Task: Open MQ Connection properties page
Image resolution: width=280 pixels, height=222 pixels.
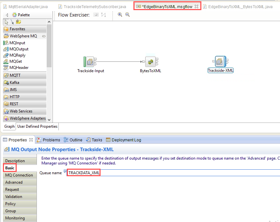Action: click(x=20, y=175)
